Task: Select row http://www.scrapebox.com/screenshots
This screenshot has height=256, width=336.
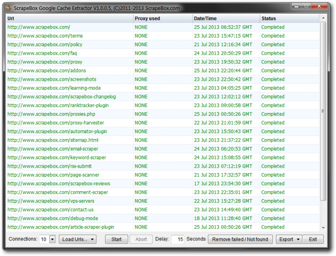Action: 163,79
